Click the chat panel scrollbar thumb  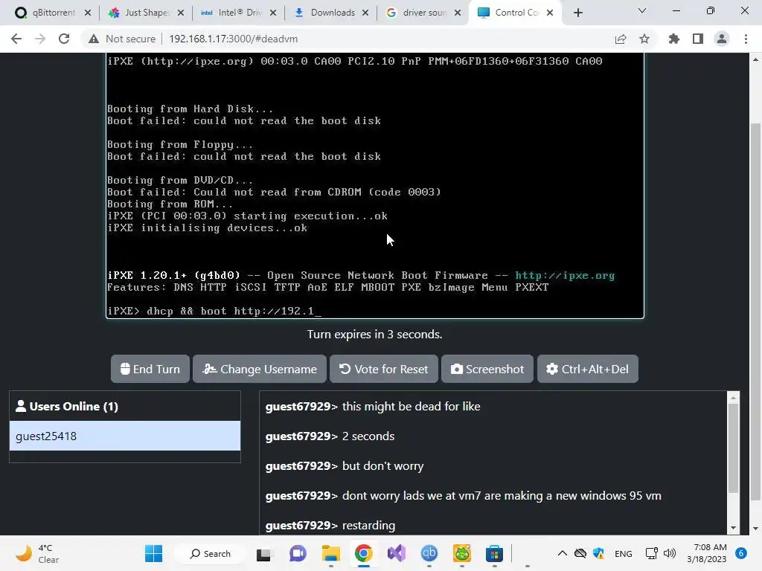[733, 448]
